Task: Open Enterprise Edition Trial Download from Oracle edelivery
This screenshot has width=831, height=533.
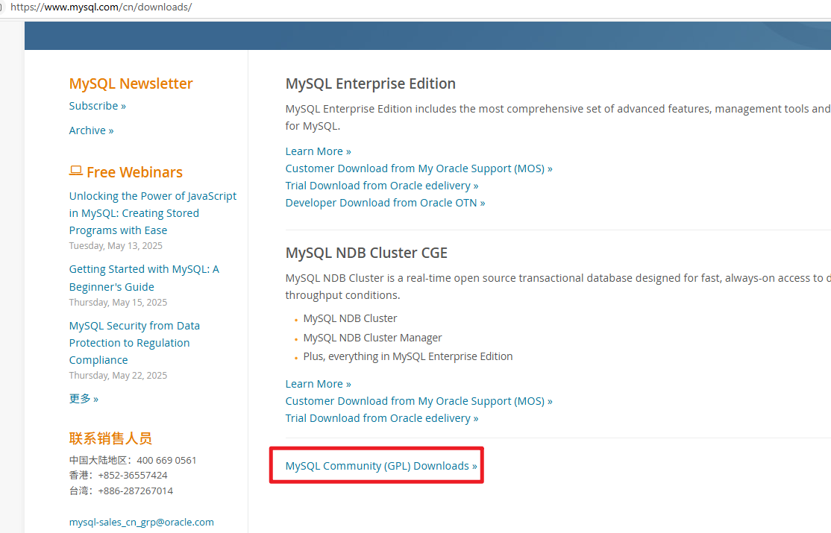Action: pyautogui.click(x=382, y=186)
